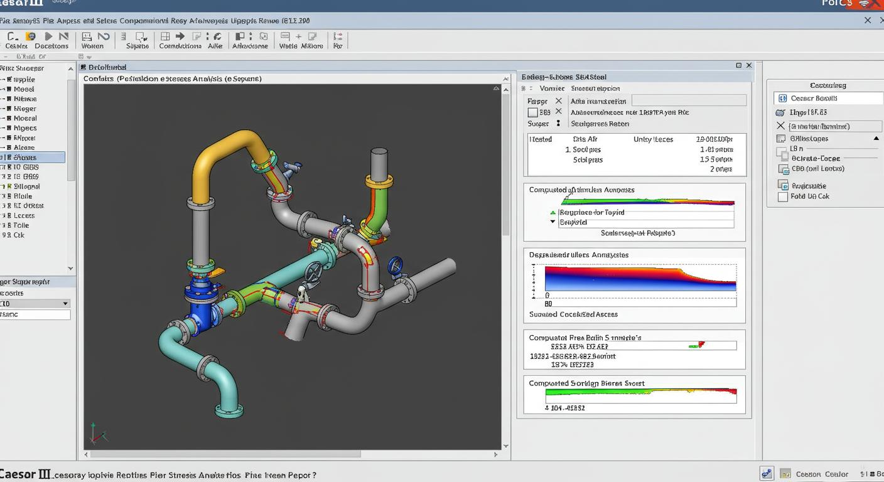The image size is (884, 482).
Task: Click the X next to the EB8 checkbox
Action: pyautogui.click(x=558, y=112)
